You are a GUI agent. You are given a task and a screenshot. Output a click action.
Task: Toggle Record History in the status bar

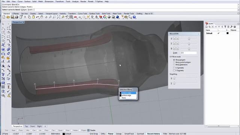tap(153, 133)
